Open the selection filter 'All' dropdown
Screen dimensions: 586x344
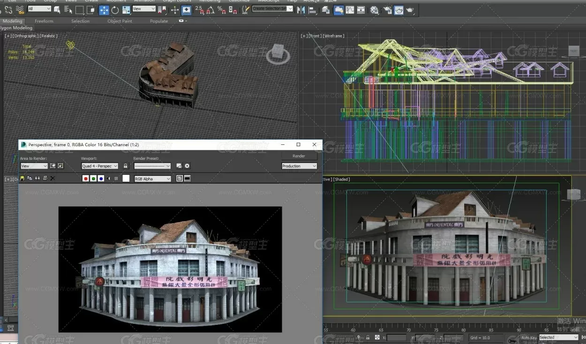tap(39, 9)
